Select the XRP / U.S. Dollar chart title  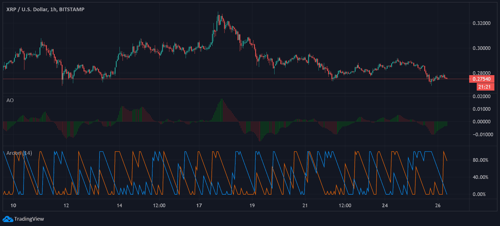[45, 10]
